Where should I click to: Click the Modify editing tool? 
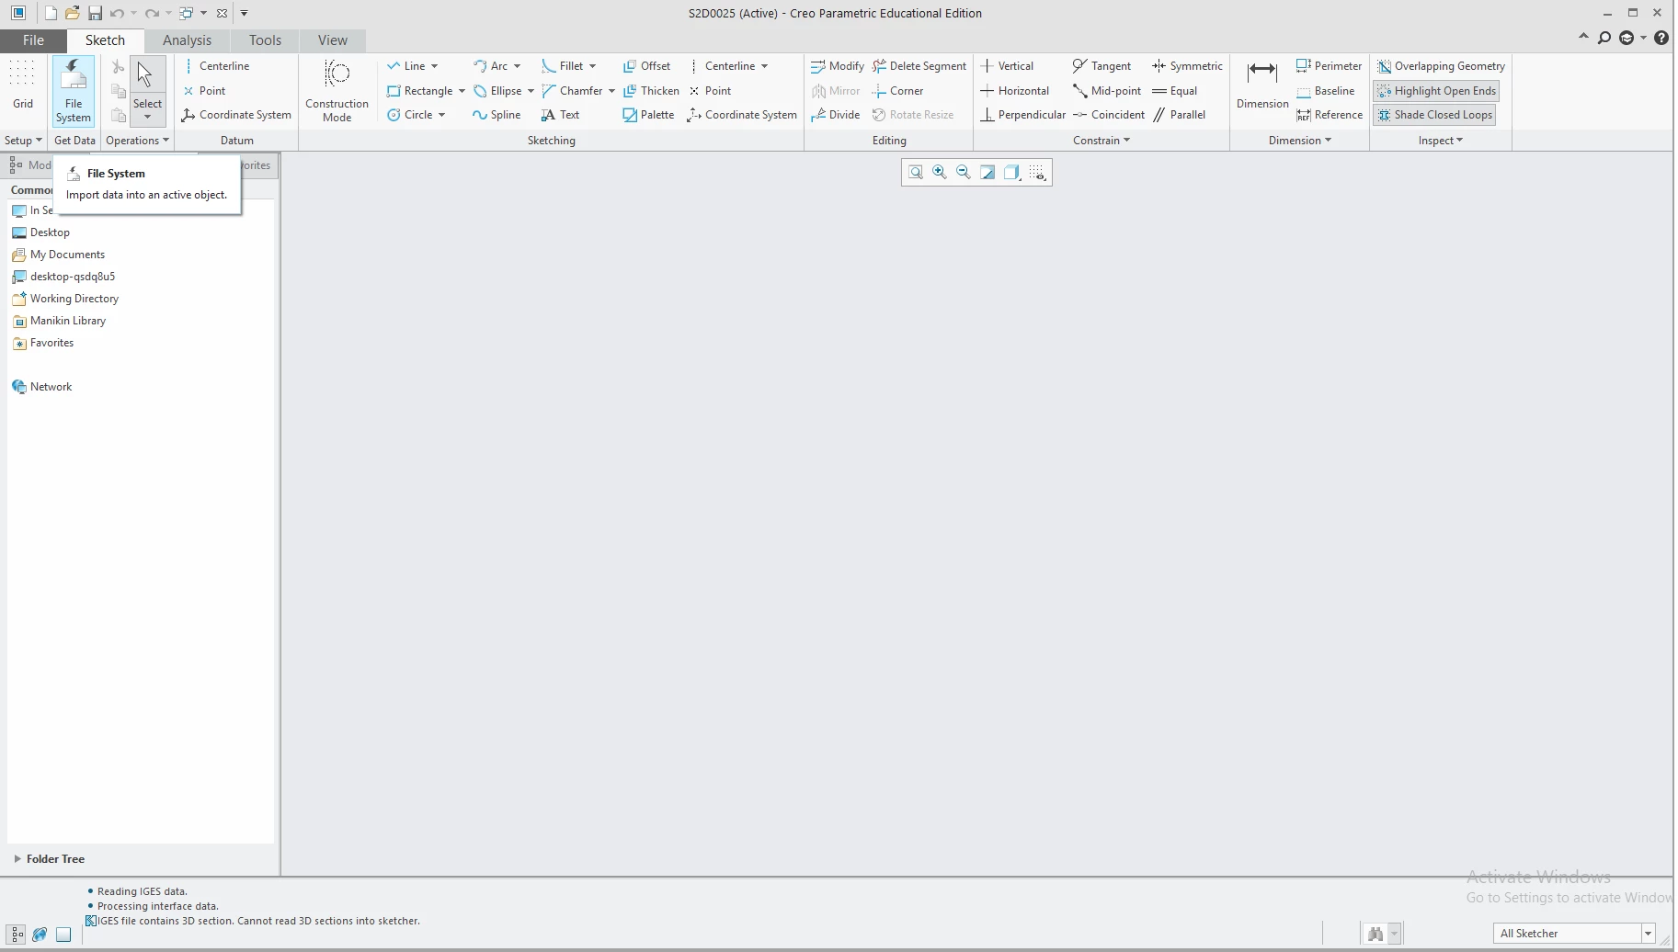pos(837,66)
